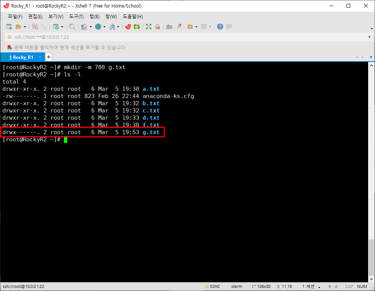Open the 파일(F) menu
The image size is (375, 291).
point(15,16)
